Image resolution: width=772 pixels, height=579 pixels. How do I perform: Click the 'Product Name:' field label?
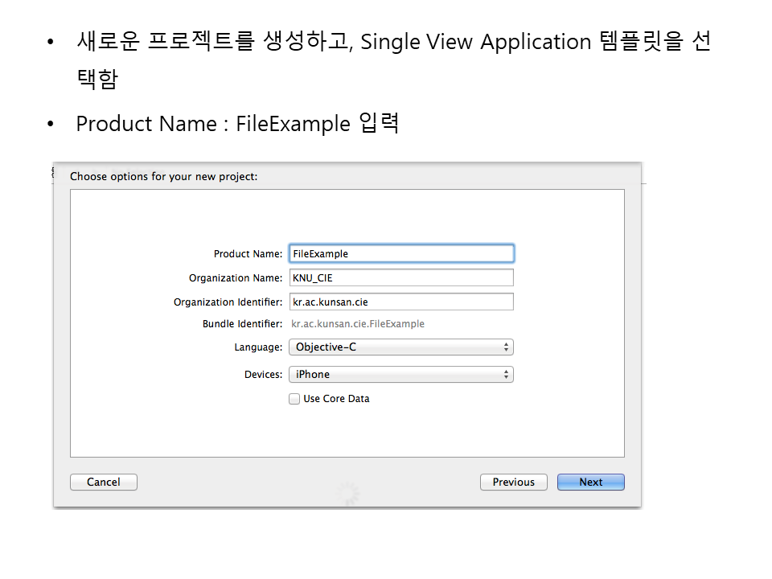click(248, 254)
